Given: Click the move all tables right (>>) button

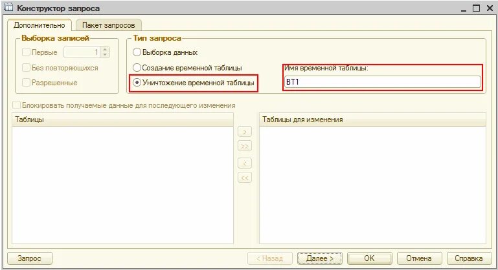Looking at the screenshot, I should tap(245, 146).
